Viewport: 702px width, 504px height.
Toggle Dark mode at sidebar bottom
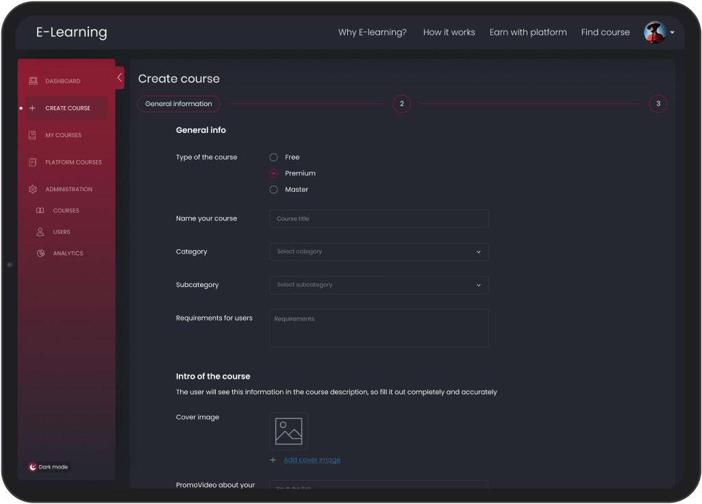pyautogui.click(x=48, y=467)
